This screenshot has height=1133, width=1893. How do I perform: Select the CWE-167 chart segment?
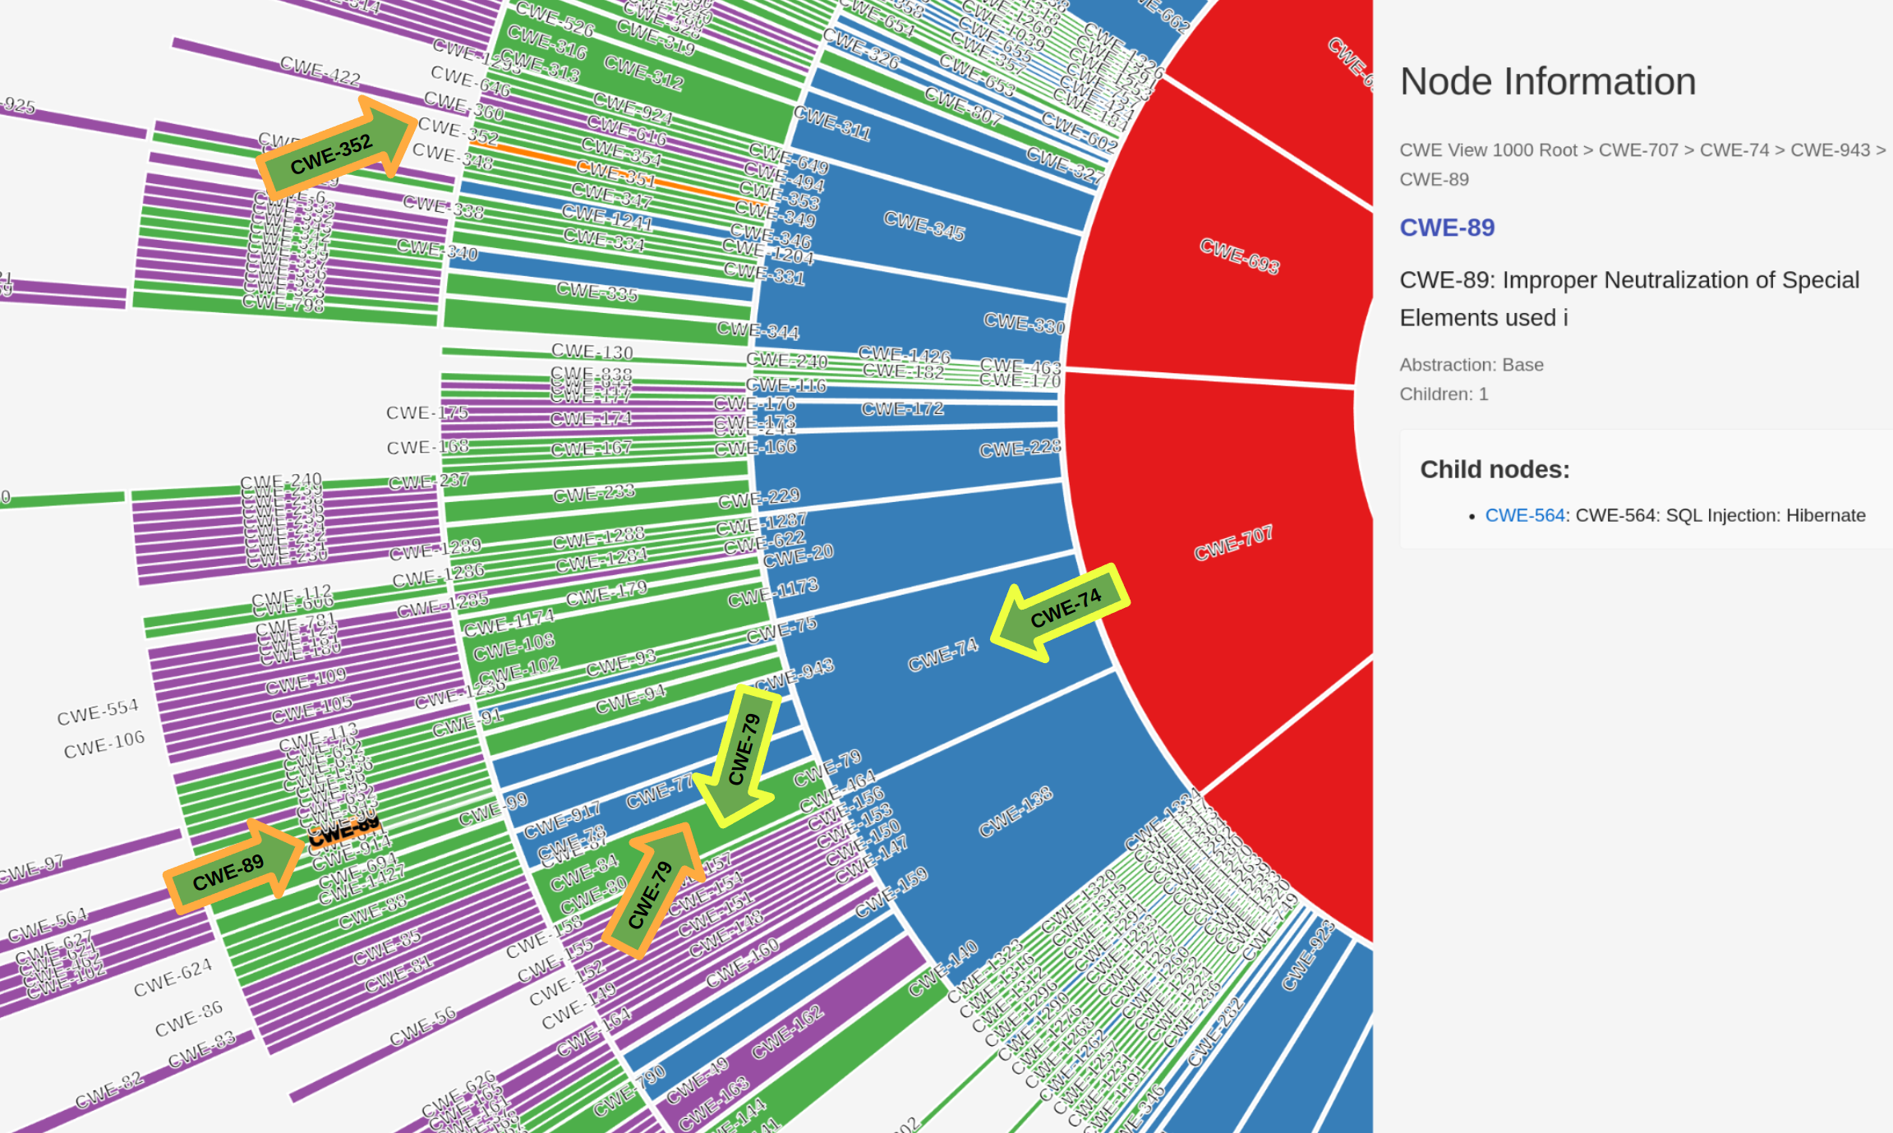(x=592, y=449)
